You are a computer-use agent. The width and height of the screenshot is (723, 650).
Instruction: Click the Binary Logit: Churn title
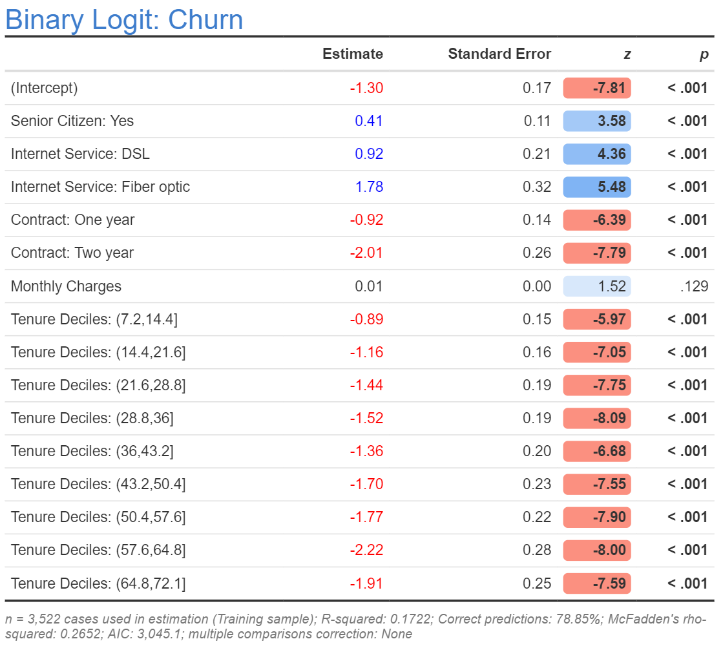[124, 19]
